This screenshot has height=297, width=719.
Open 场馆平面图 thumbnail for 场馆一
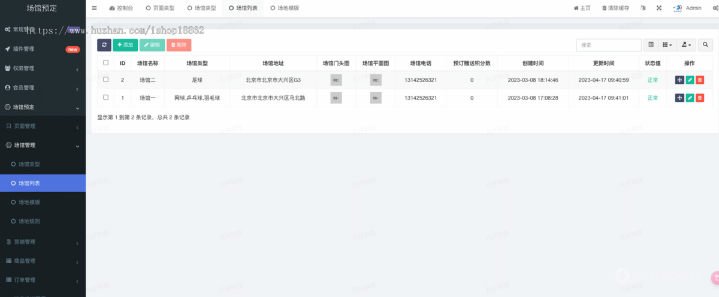pyautogui.click(x=376, y=98)
